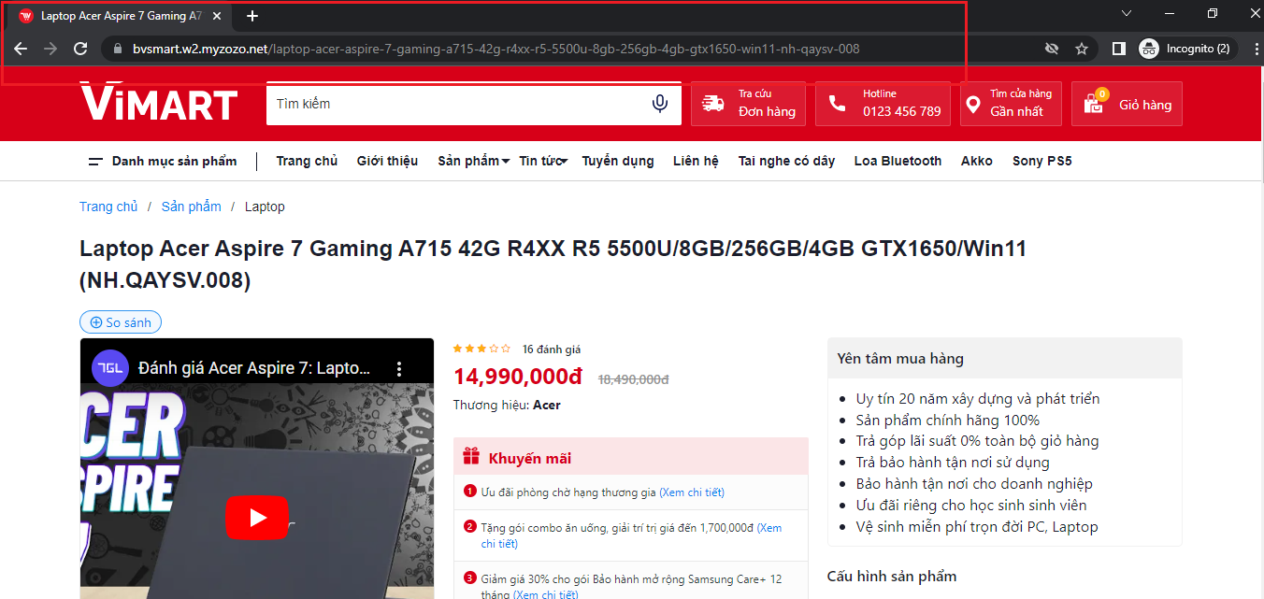Reload the current page
Image resolution: width=1264 pixels, height=599 pixels.
click(x=80, y=49)
